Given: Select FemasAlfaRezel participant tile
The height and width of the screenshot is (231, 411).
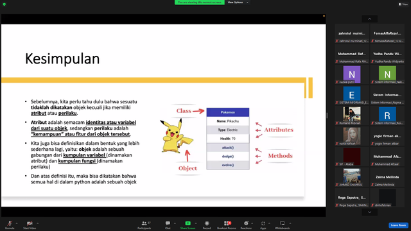Looking at the screenshot, I should tap(387, 34).
